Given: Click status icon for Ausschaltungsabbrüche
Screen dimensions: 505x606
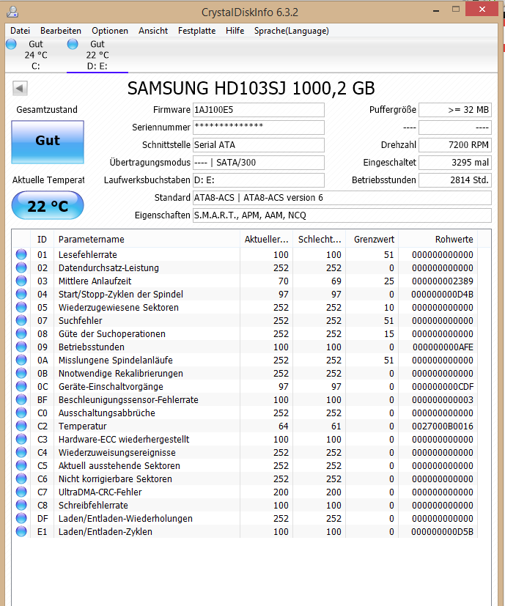Looking at the screenshot, I should point(21,413).
